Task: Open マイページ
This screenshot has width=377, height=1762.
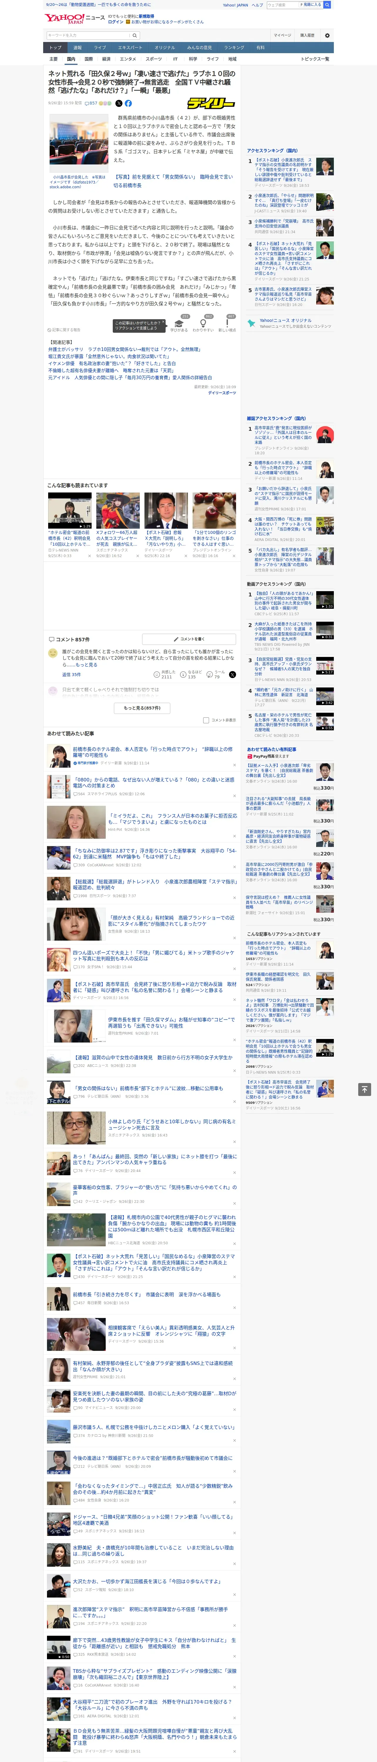Action: click(282, 35)
